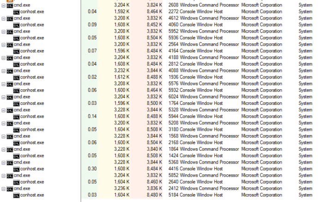Click the conhost.exe icon for PID 3180
The image size is (318, 202).
point(16,129)
